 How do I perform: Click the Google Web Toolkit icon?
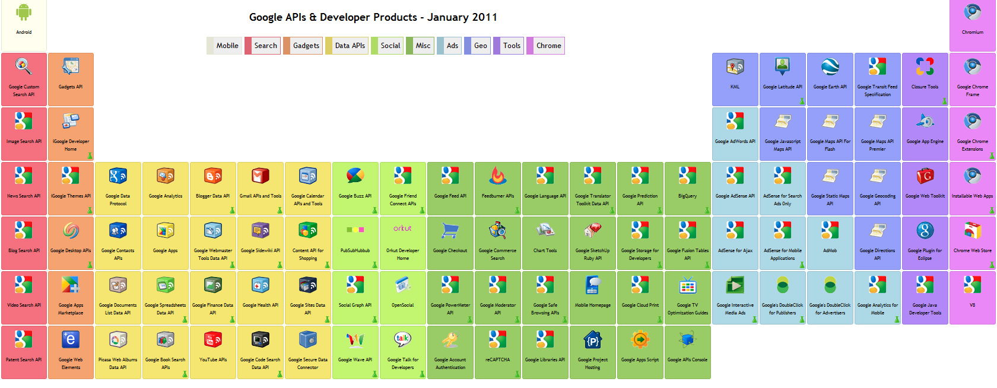pos(925,176)
